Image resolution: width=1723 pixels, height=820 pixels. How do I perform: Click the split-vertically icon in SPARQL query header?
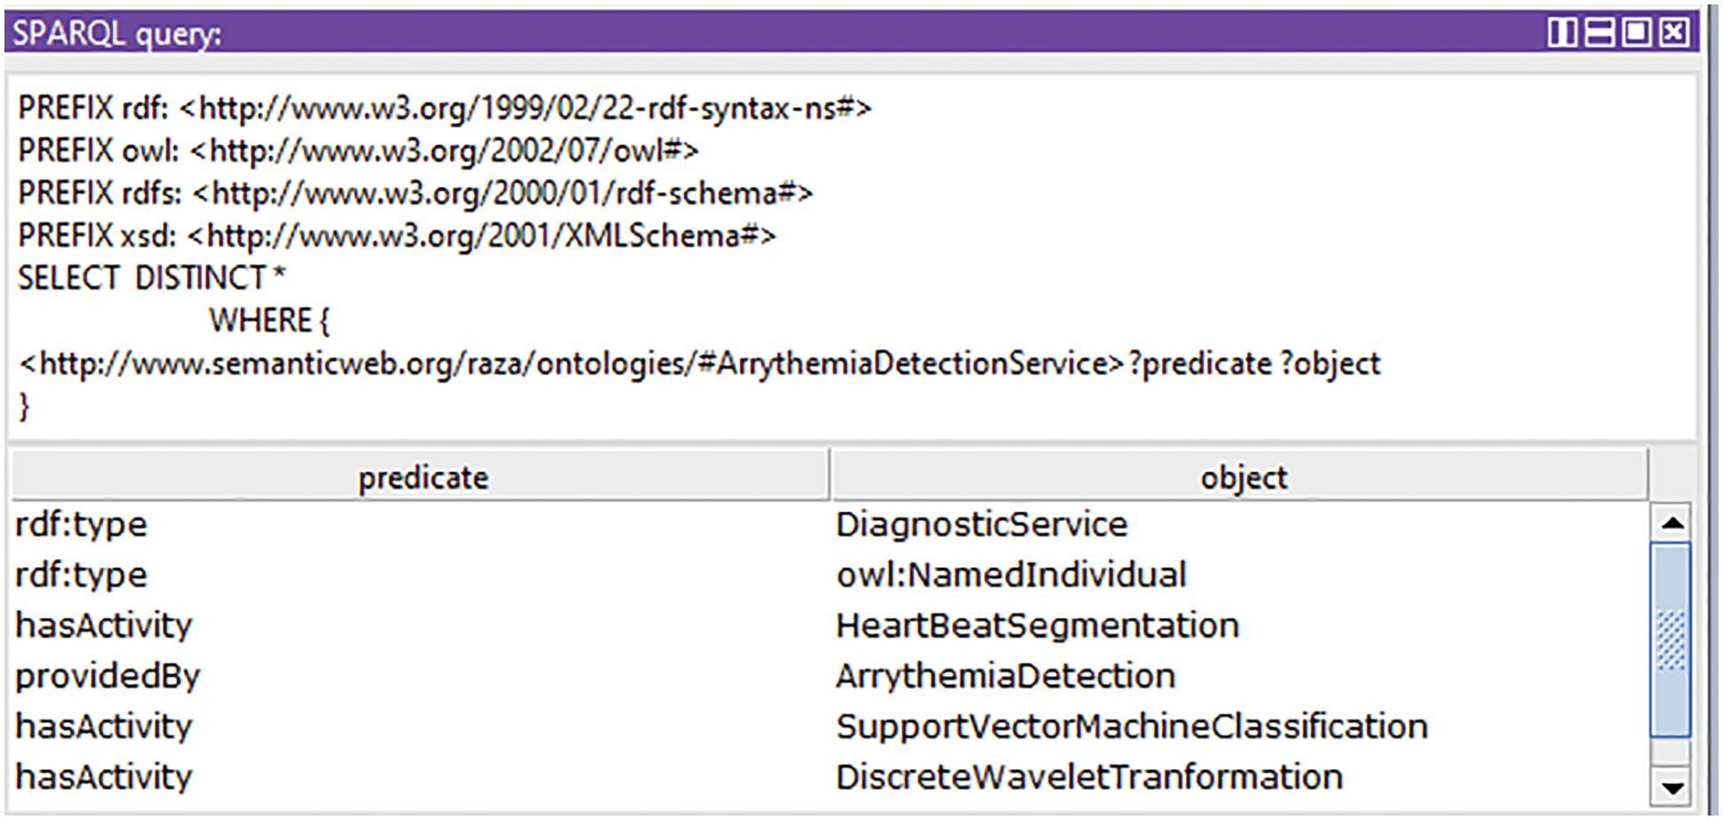click(x=1562, y=33)
